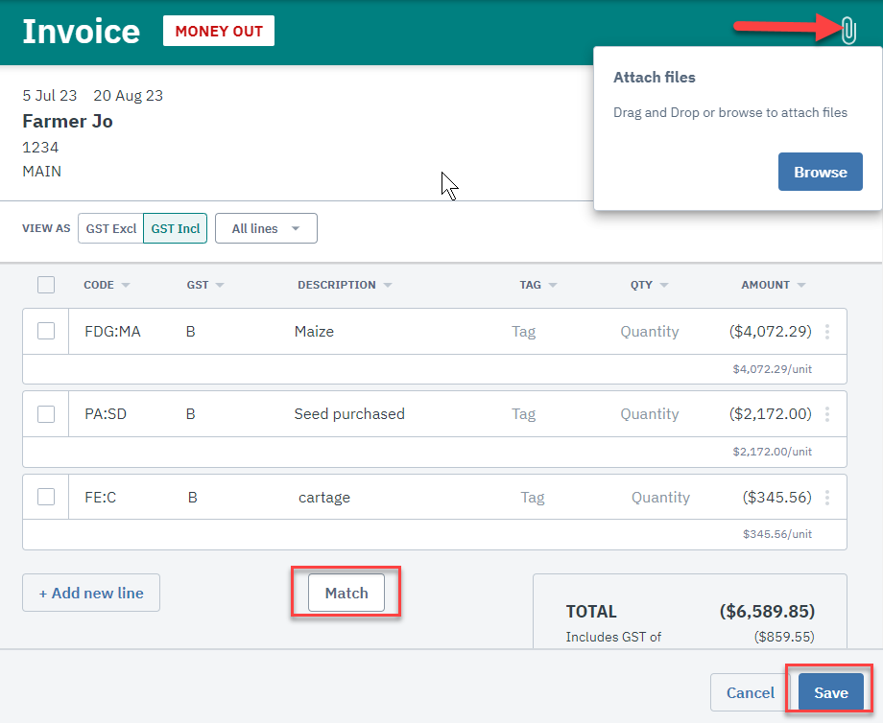This screenshot has height=723, width=883.
Task: Click the Match button
Action: [346, 593]
